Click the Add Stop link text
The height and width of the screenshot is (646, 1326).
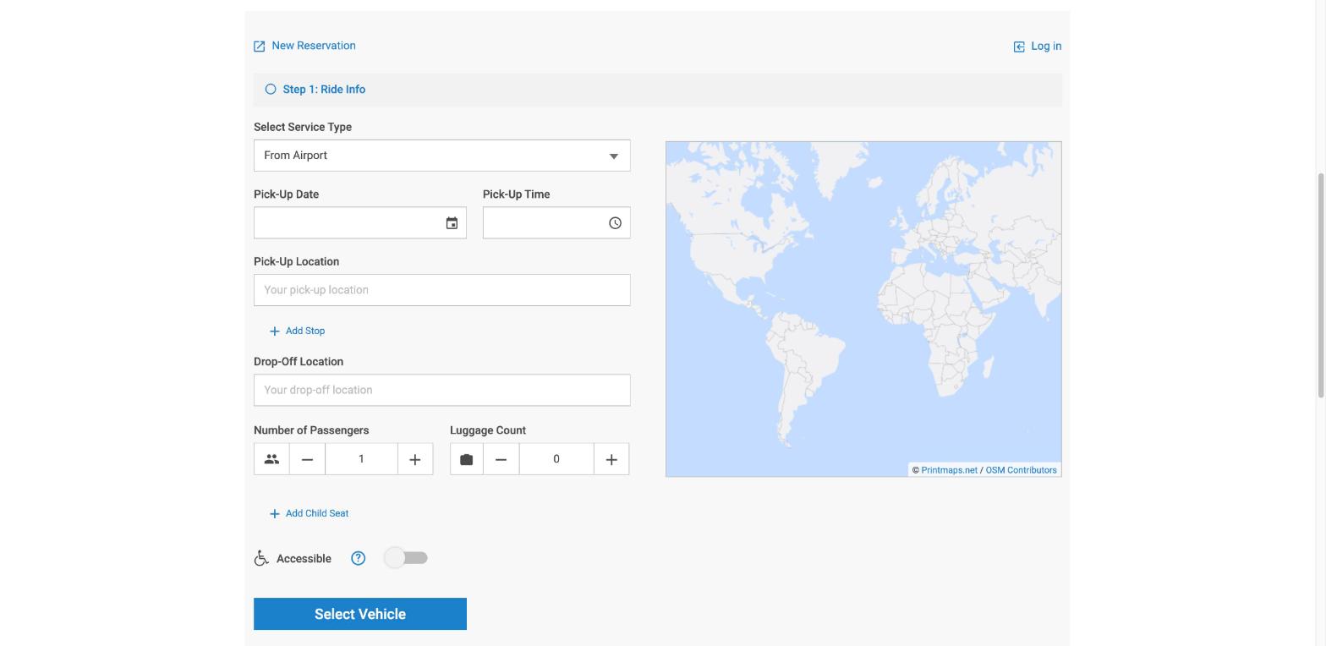tap(305, 331)
